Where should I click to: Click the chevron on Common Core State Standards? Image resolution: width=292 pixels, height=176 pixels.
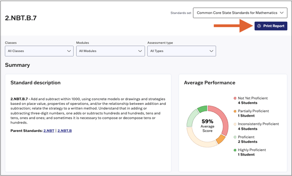[282, 13]
